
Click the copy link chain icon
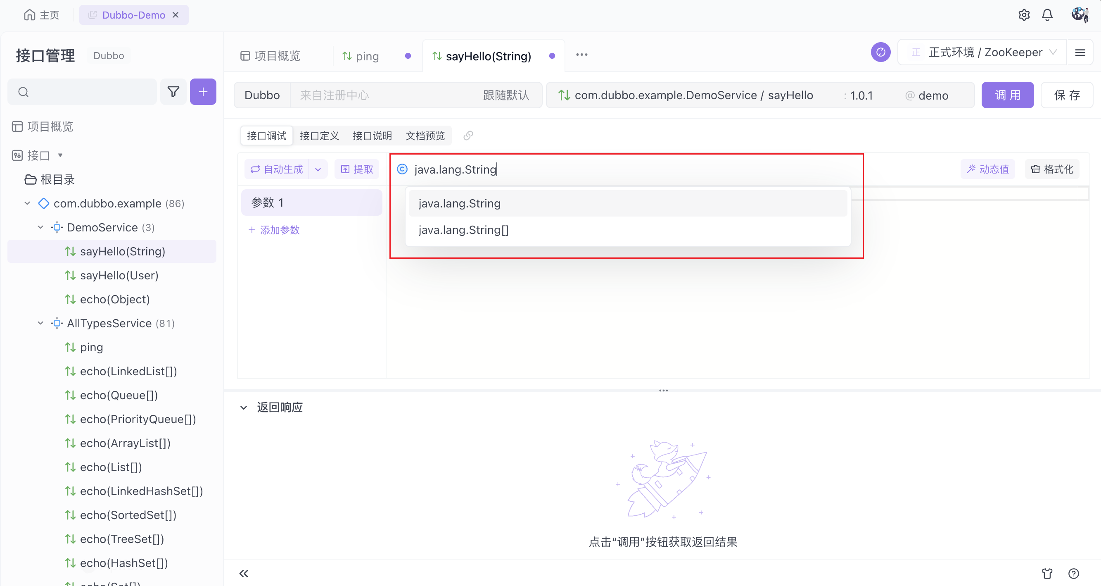(468, 136)
